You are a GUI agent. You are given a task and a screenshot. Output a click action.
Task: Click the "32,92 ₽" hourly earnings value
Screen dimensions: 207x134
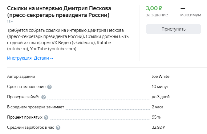(x=158, y=128)
